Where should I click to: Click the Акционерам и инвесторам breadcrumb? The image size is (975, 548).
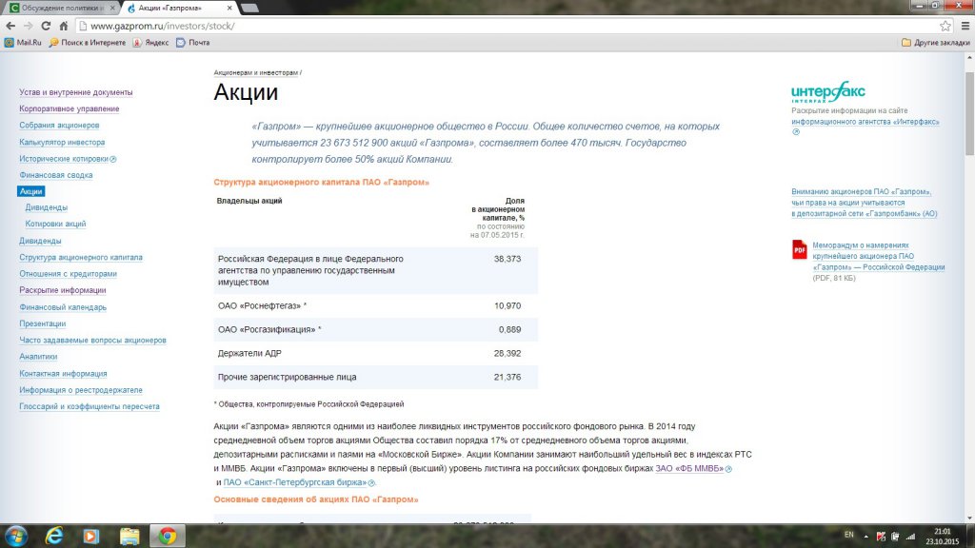pyautogui.click(x=255, y=72)
